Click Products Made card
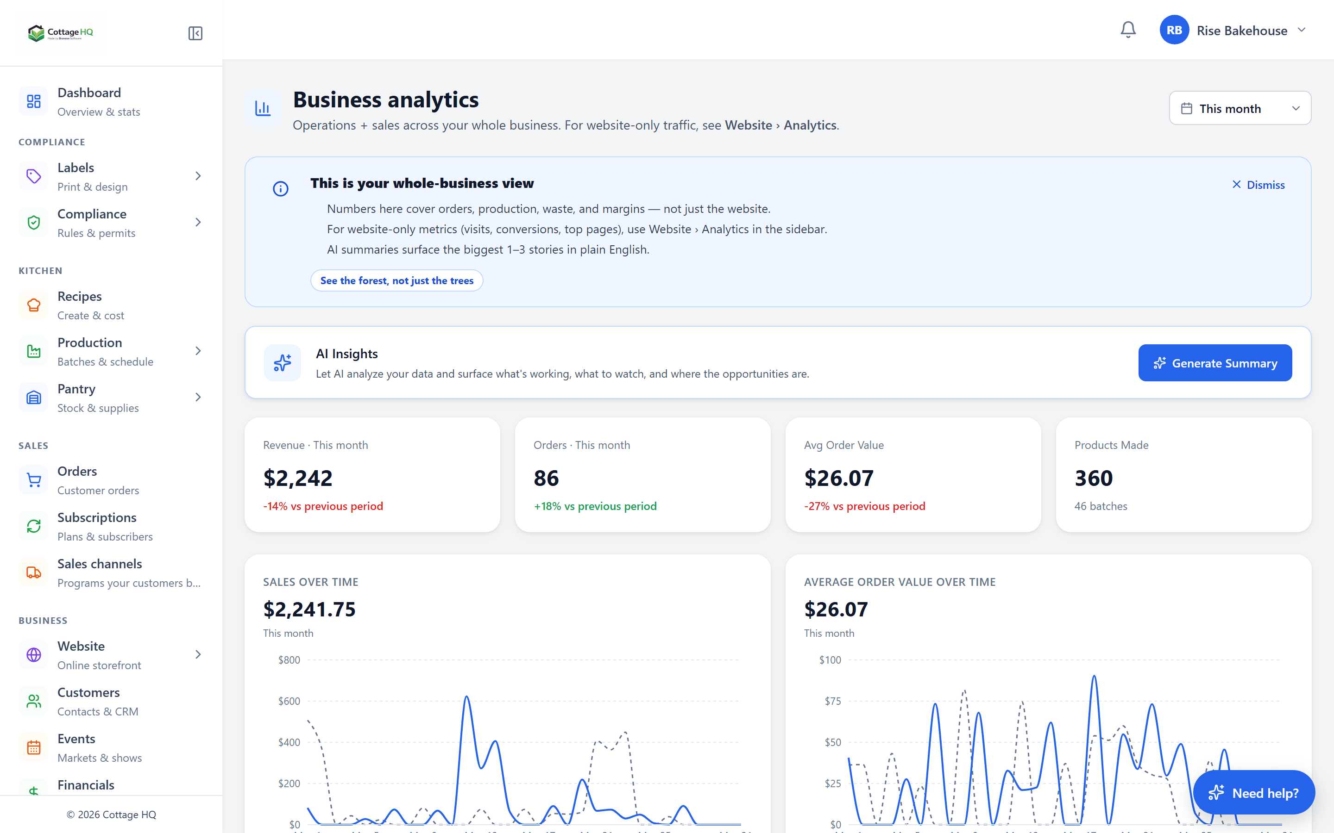The image size is (1334, 833). point(1183,475)
